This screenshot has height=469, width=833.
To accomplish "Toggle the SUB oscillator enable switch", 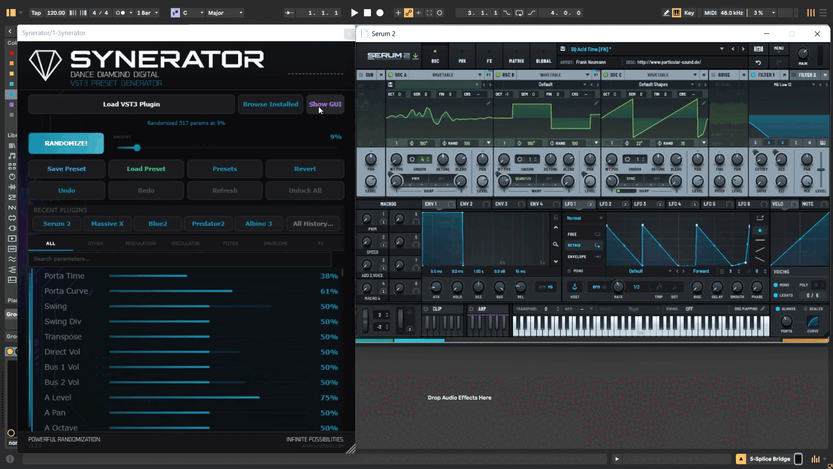I will pos(361,75).
